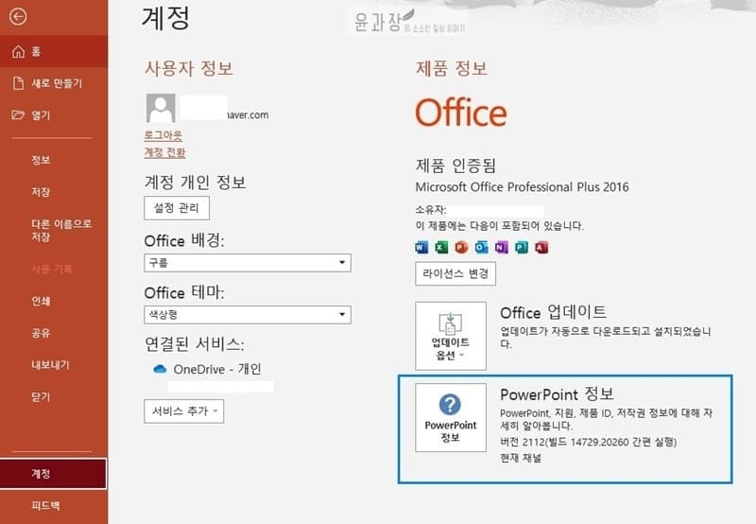Open the Office 테마 dropdown
Image resolution: width=756 pixels, height=524 pixels.
tap(248, 315)
